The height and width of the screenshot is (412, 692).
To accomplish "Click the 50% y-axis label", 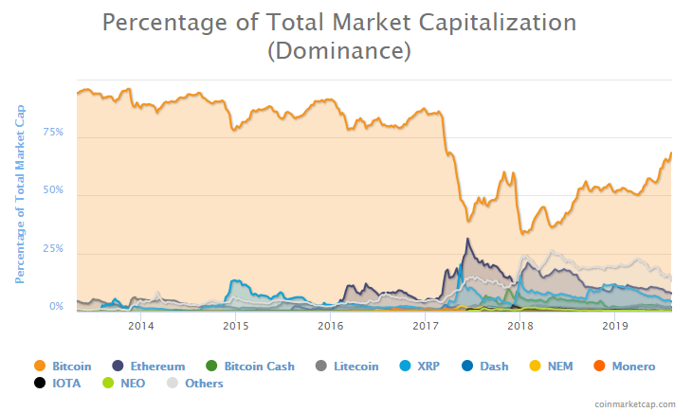I will point(53,190).
